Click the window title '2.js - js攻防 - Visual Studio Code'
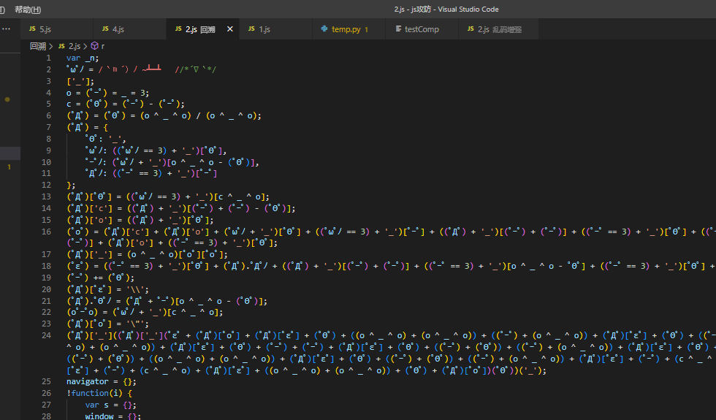 click(446, 9)
